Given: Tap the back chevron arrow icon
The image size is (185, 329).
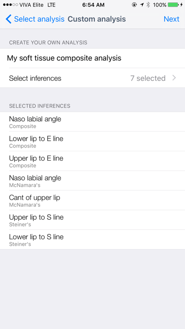Looking at the screenshot, I should pos(8,19).
